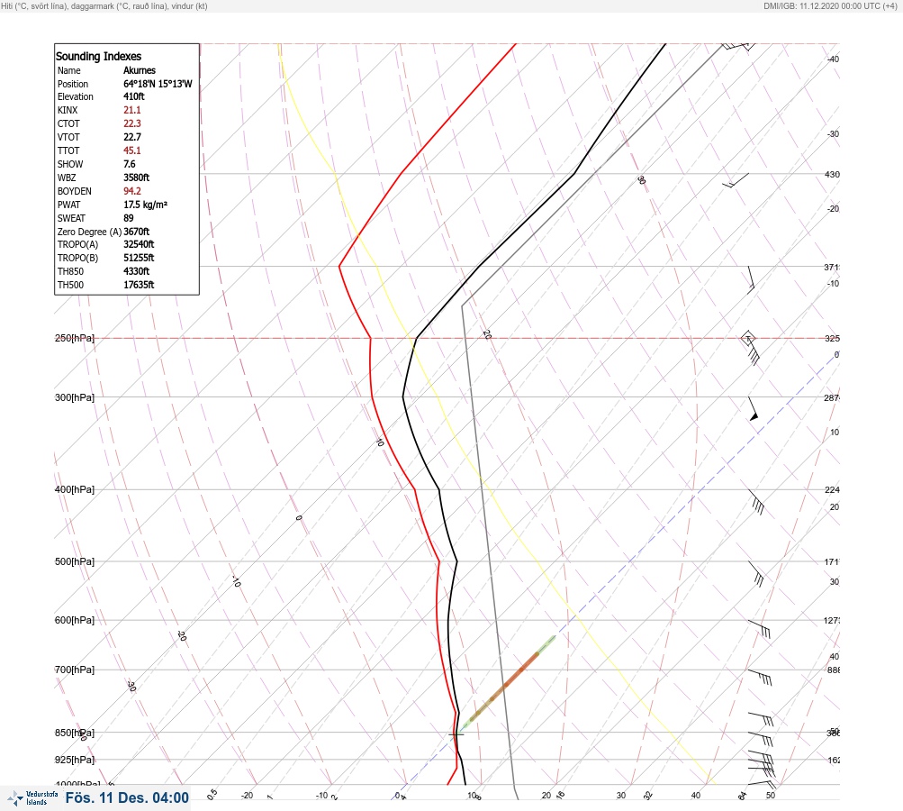Click the 600[hPa] pressure label

[x=75, y=620]
